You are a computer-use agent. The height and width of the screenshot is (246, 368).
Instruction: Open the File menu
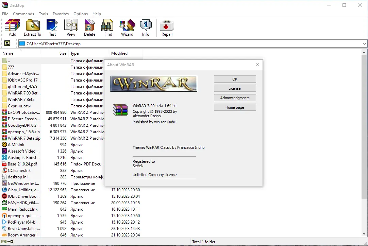click(x=5, y=14)
